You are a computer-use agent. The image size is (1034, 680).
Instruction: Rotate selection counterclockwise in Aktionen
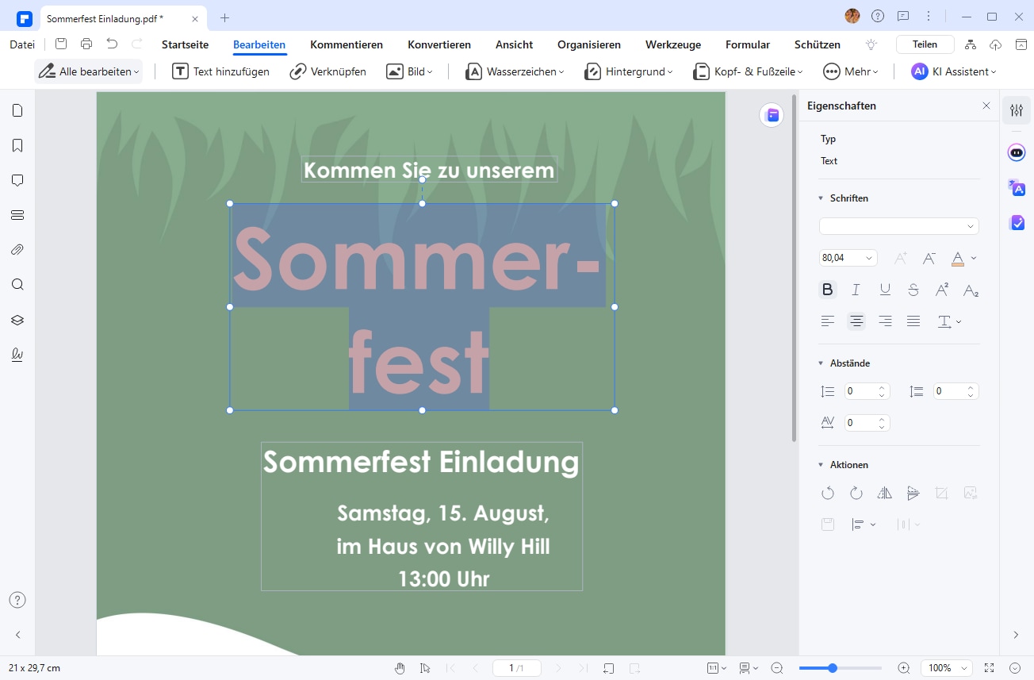coord(828,493)
